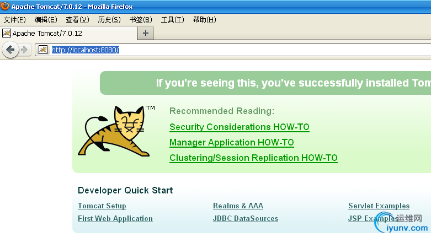The width and height of the screenshot is (431, 237).
Task: Open the 历史(S) menu
Action: [109, 20]
